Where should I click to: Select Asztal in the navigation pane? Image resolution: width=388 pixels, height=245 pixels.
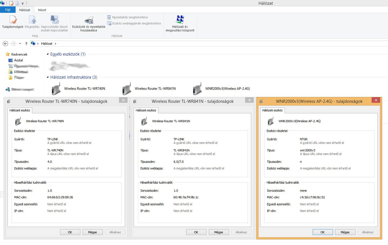(18, 60)
